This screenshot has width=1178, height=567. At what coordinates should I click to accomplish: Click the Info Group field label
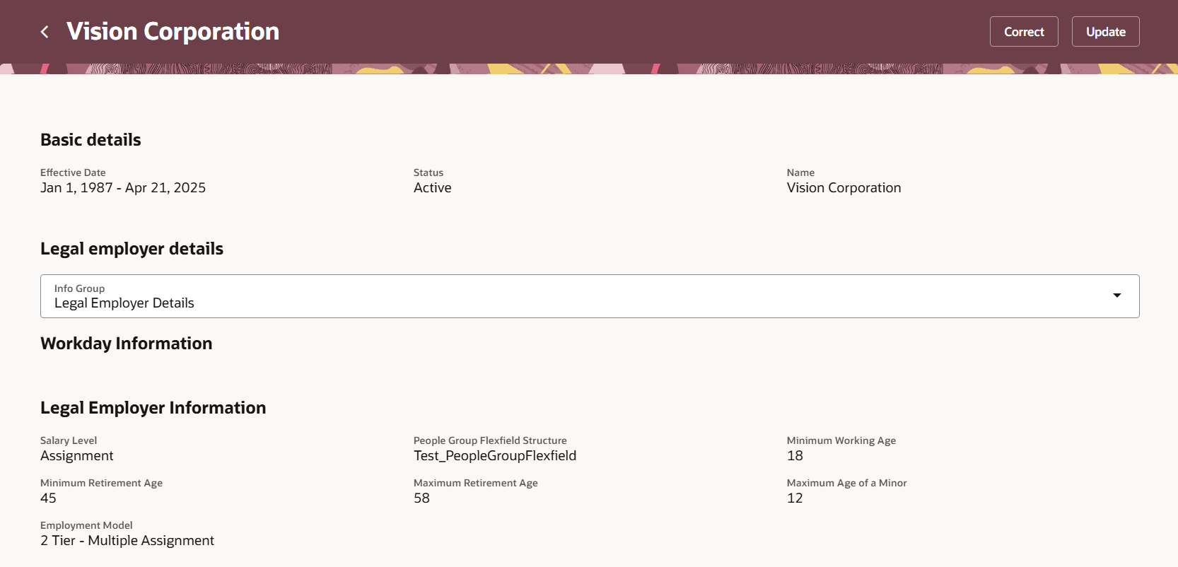tap(79, 288)
